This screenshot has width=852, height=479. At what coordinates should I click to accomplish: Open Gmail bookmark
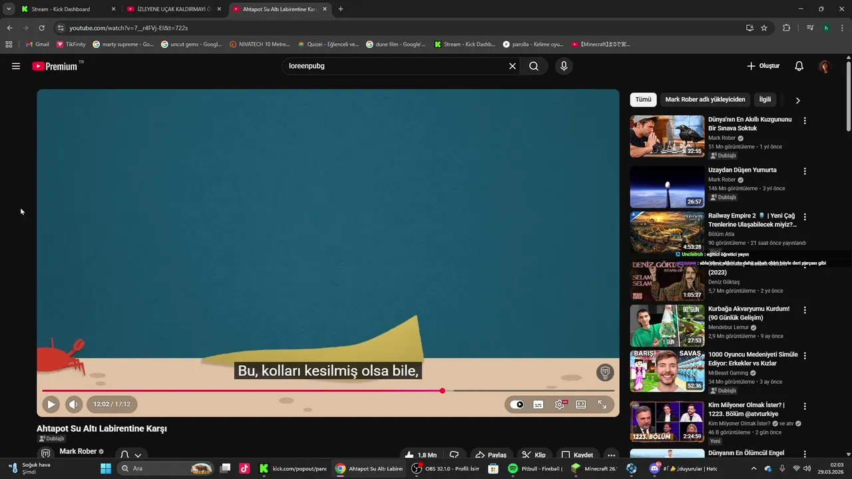pos(37,45)
